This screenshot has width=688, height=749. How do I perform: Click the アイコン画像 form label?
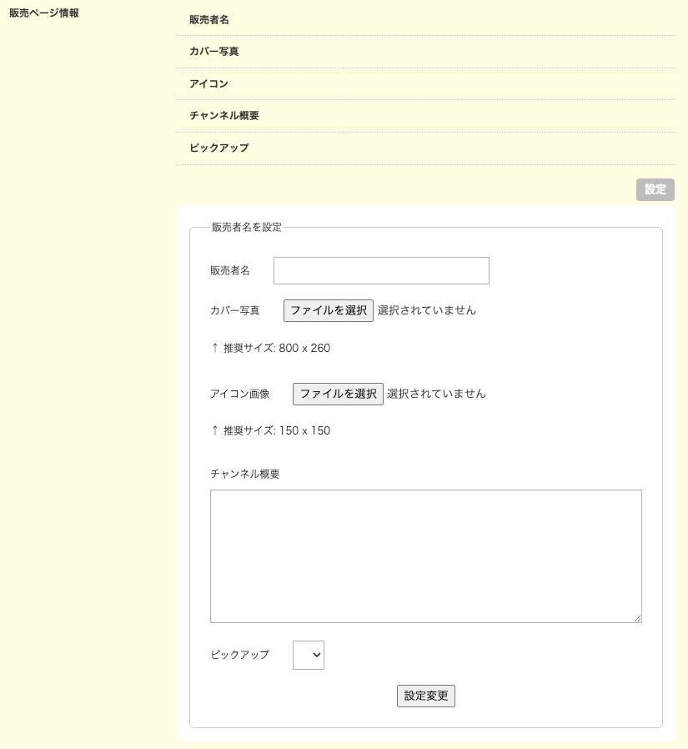(240, 394)
